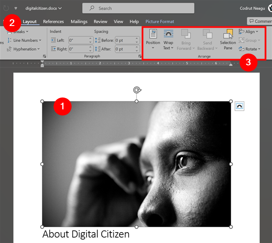Select the black and white portrait picture
Image resolution: width=272 pixels, height=243 pixels.
click(136, 164)
